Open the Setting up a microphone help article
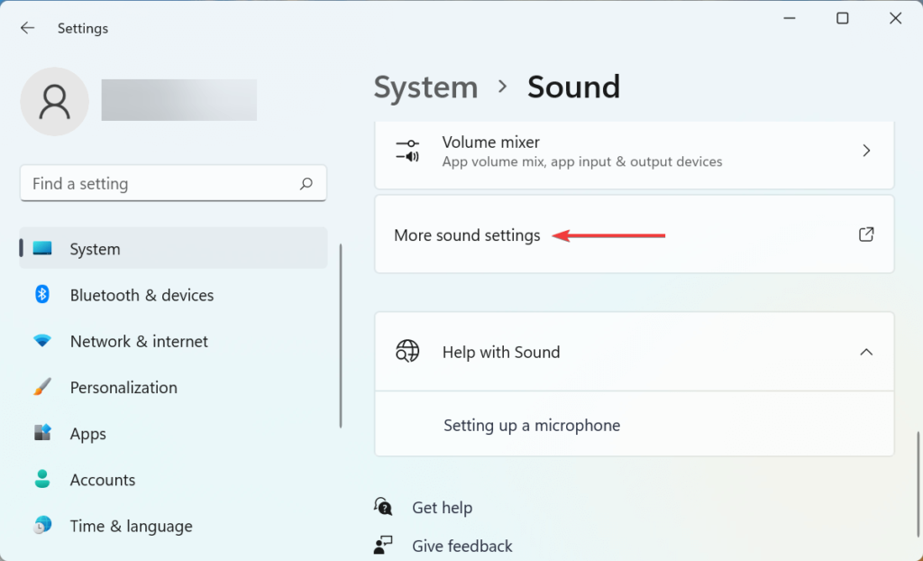This screenshot has width=923, height=561. coord(532,425)
